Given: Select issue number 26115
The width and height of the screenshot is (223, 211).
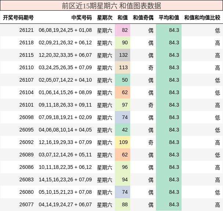Looking at the screenshot, I should [x=26, y=55].
